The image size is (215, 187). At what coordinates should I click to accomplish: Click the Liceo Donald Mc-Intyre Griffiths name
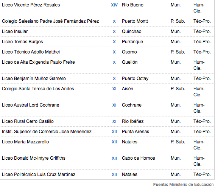[34, 158]
